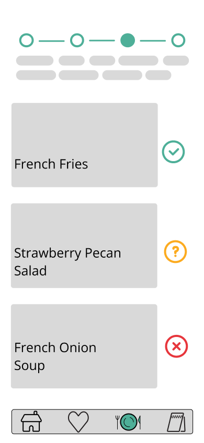Select the filled third progress step circle
Screen dimensions: 204x443
coord(128,40)
